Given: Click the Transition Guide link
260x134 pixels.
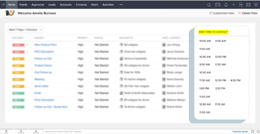Looking at the screenshot, I should tap(240, 131).
